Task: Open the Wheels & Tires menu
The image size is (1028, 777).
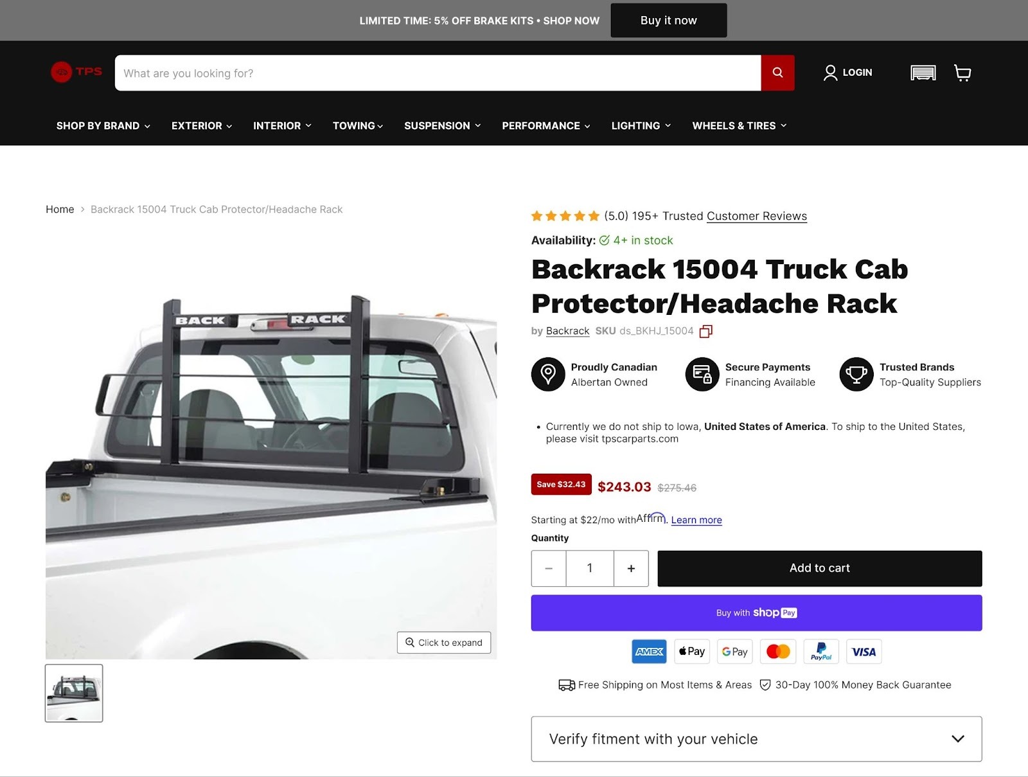Action: [x=740, y=126]
